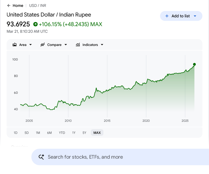209x174 pixels.
Task: Click the back arrow icon beside Home
Action: click(x=9, y=5)
